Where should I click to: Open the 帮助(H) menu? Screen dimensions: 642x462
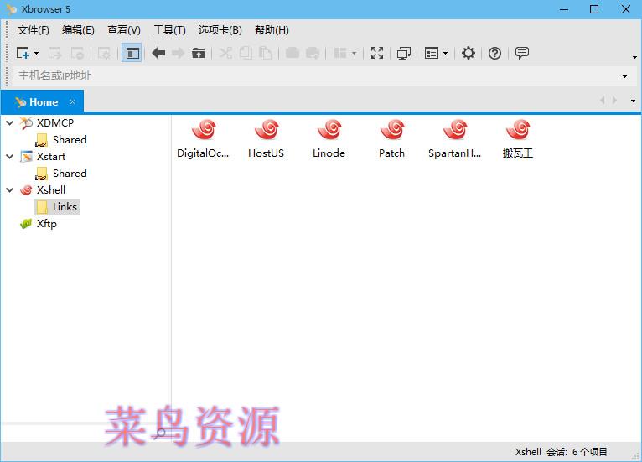pos(272,30)
